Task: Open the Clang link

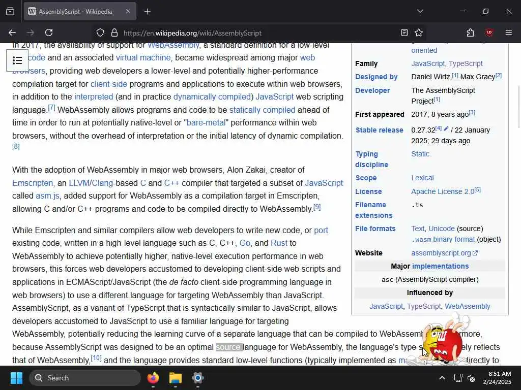Action: pos(102,183)
